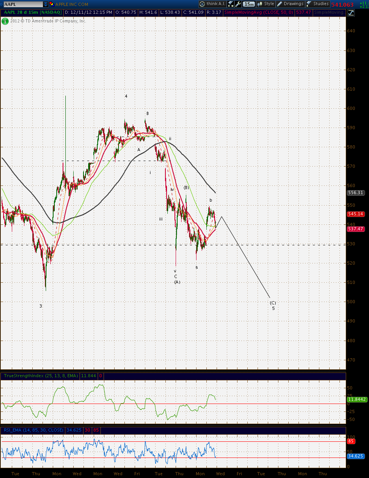Click the wave label 4 near the top

pyautogui.click(x=126, y=96)
